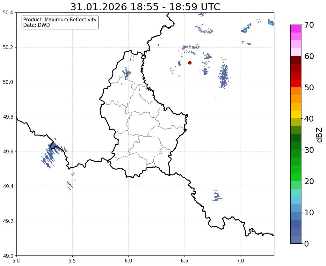Screen dimensions: 326x266
Task: Click the colorbar tick label 0
Action: [x=307, y=244]
